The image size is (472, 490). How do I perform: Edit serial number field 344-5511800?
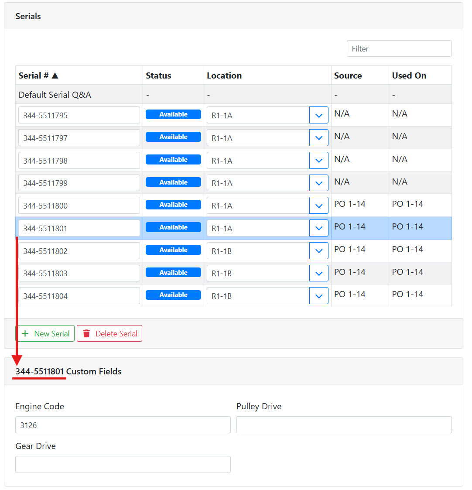tap(79, 206)
